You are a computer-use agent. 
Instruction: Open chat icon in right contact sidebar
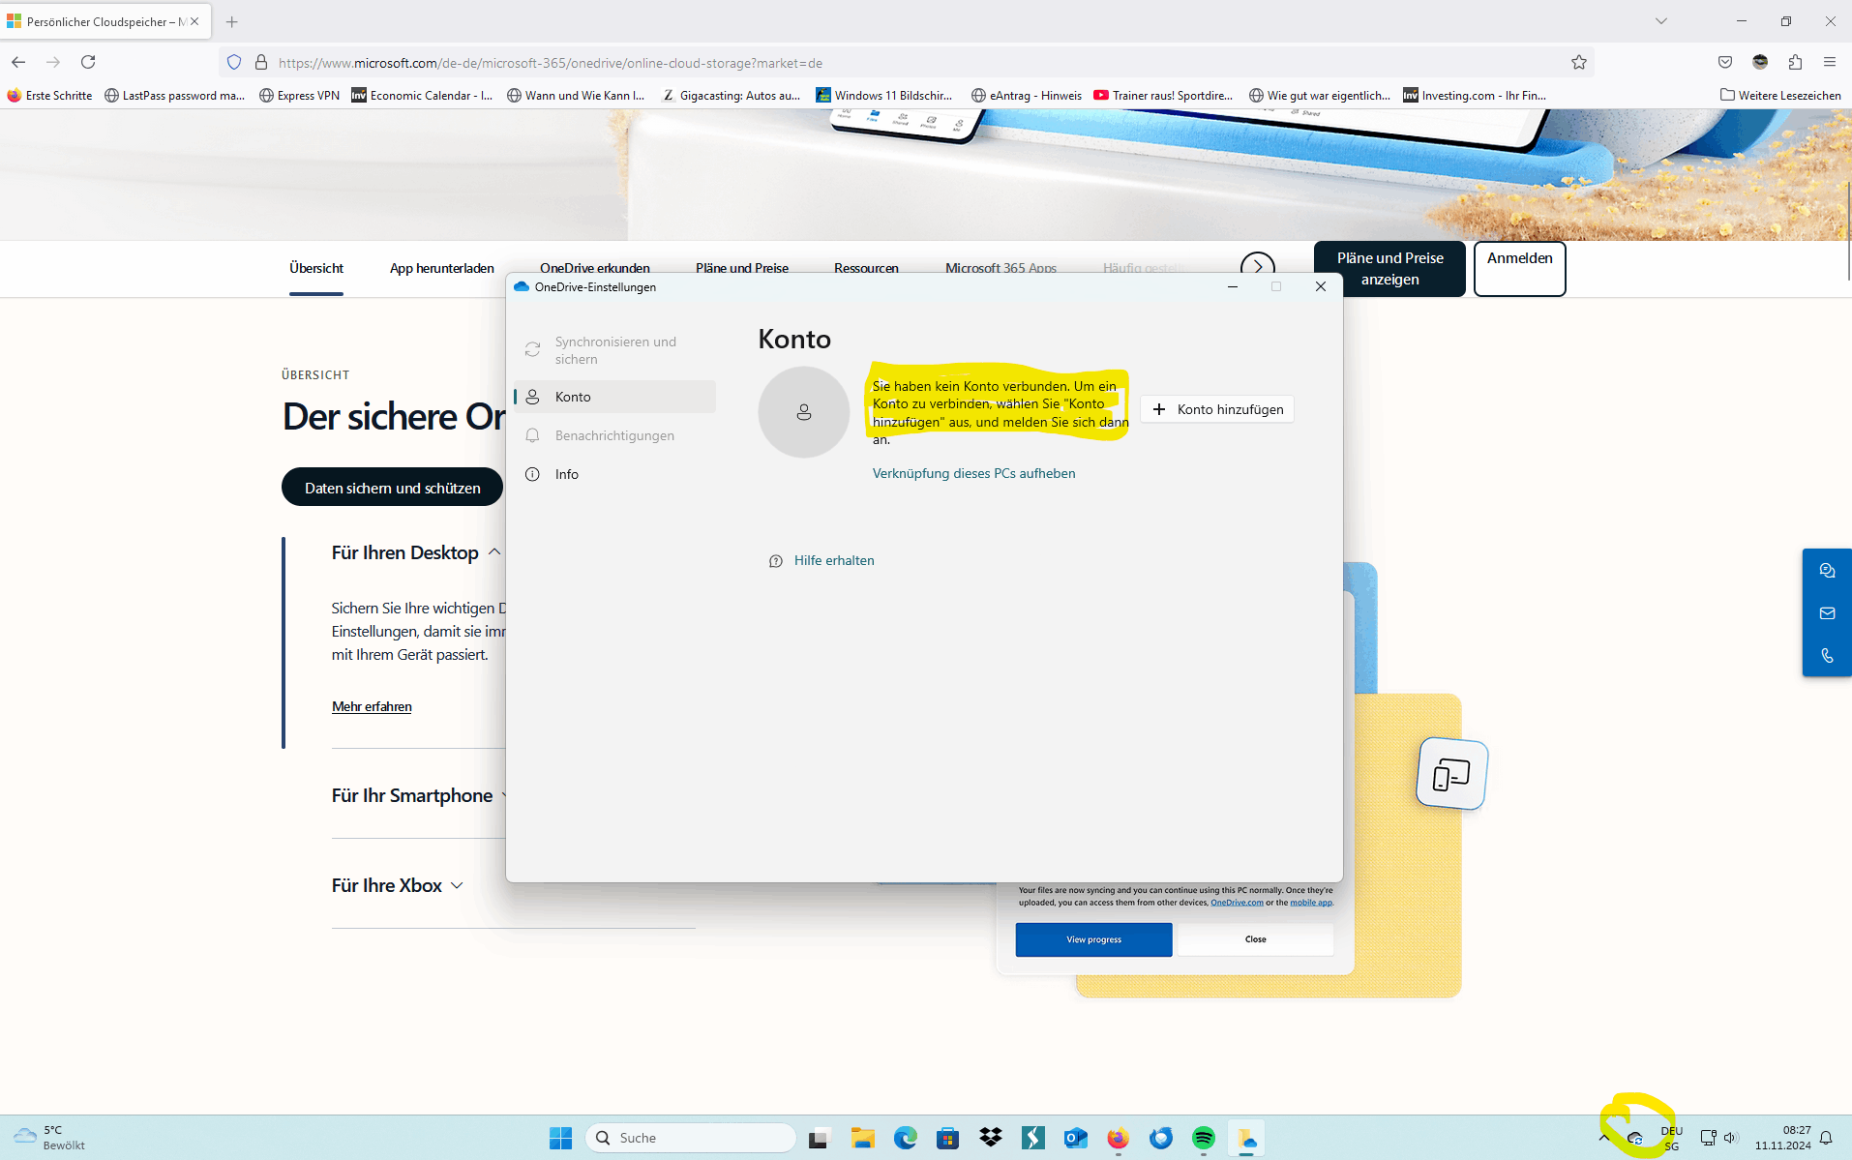tap(1827, 571)
